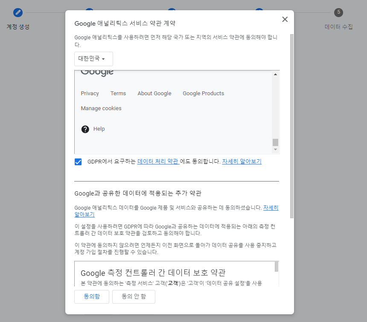Viewport: 367px width, 322px height.
Task: Click the 동의 안 함 decline button
Action: coord(134,297)
